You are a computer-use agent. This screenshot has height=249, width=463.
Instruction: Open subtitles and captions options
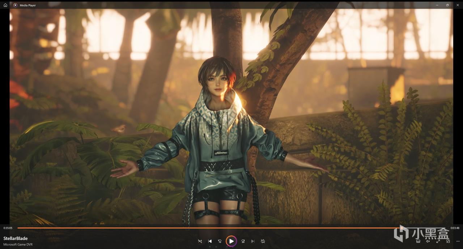coord(418,241)
